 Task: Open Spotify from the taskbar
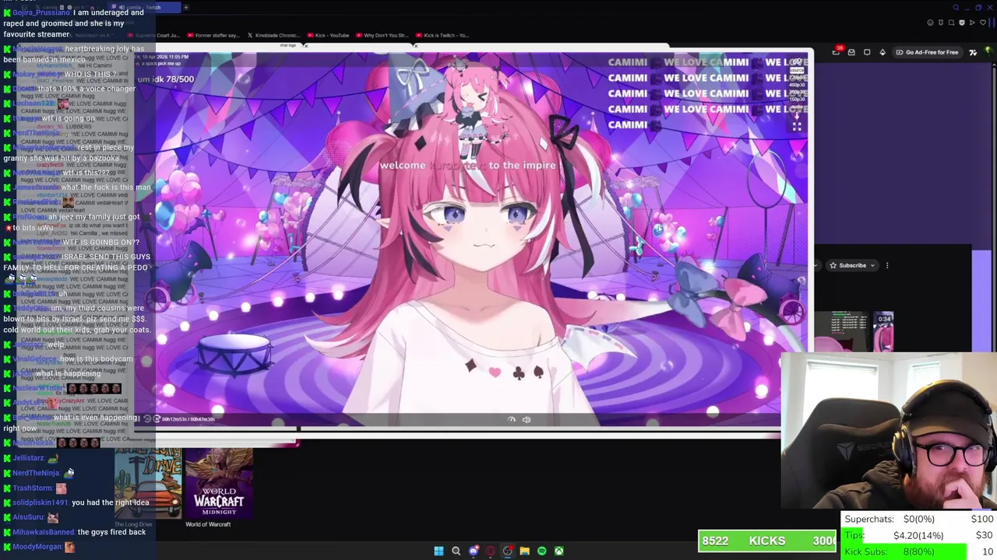(x=541, y=551)
